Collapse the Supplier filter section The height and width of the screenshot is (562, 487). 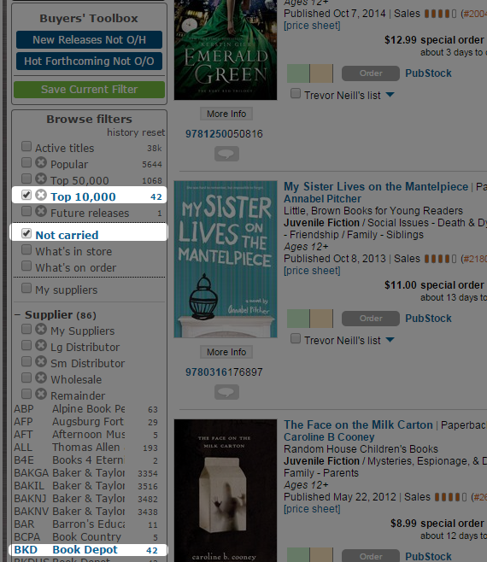(17, 315)
